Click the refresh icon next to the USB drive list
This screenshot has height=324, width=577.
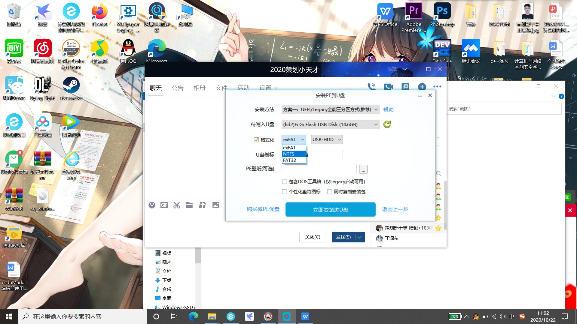point(387,124)
